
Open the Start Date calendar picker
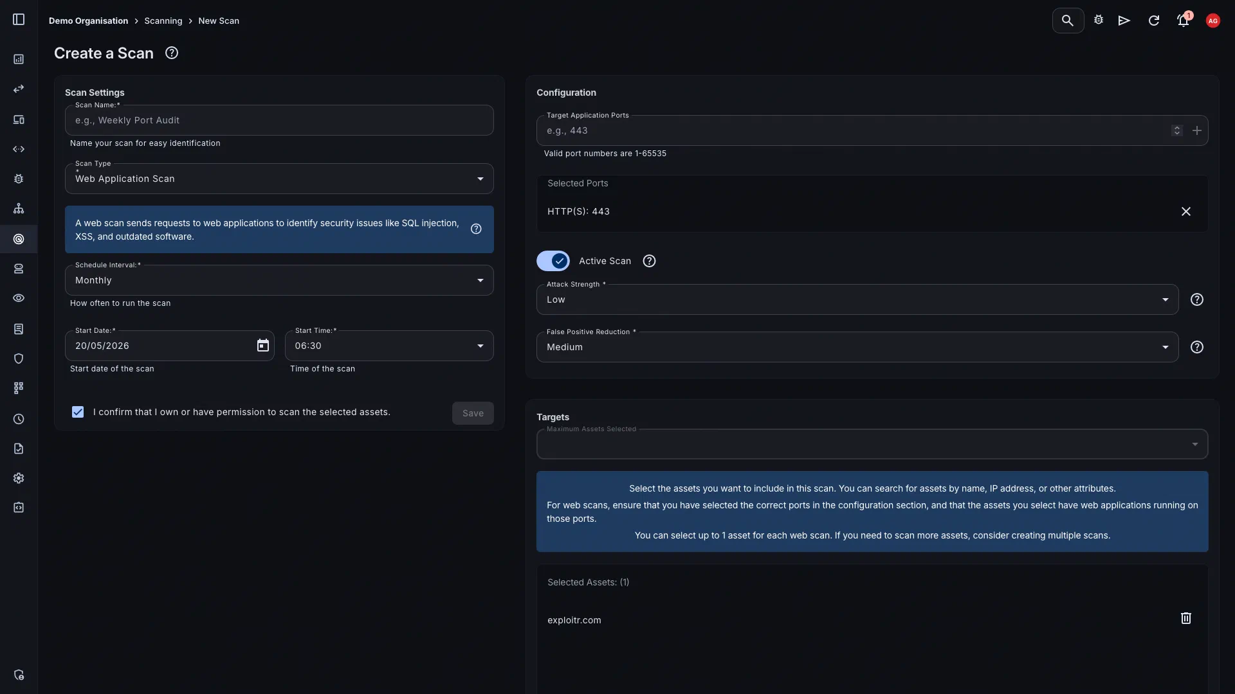(x=263, y=346)
